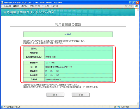Image resolution: width=140 pixels, height=109 pixels.
Task: Click the ページが表示されました status text
Action: 12,107
